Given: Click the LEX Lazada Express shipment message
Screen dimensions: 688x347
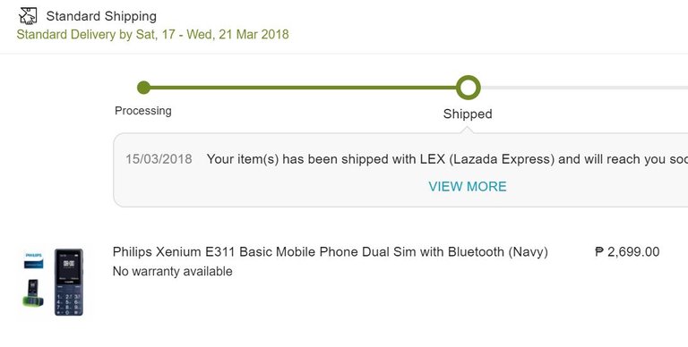Looking at the screenshot, I should pos(447,159).
